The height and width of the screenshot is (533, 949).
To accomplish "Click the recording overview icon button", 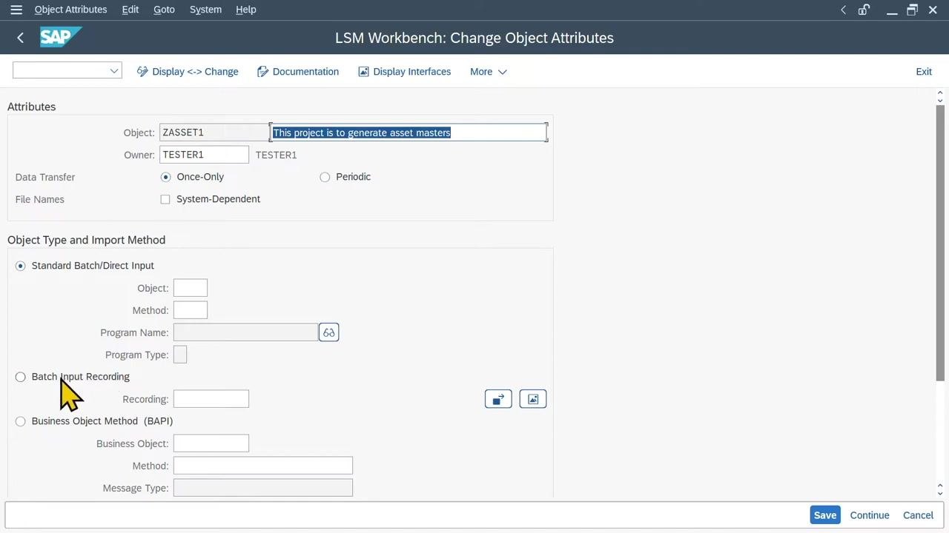I will [498, 399].
